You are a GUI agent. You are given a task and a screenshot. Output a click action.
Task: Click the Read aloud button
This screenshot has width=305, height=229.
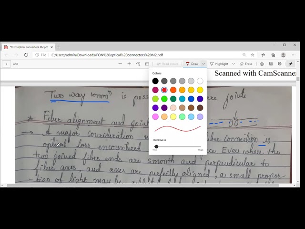pyautogui.click(x=167, y=64)
